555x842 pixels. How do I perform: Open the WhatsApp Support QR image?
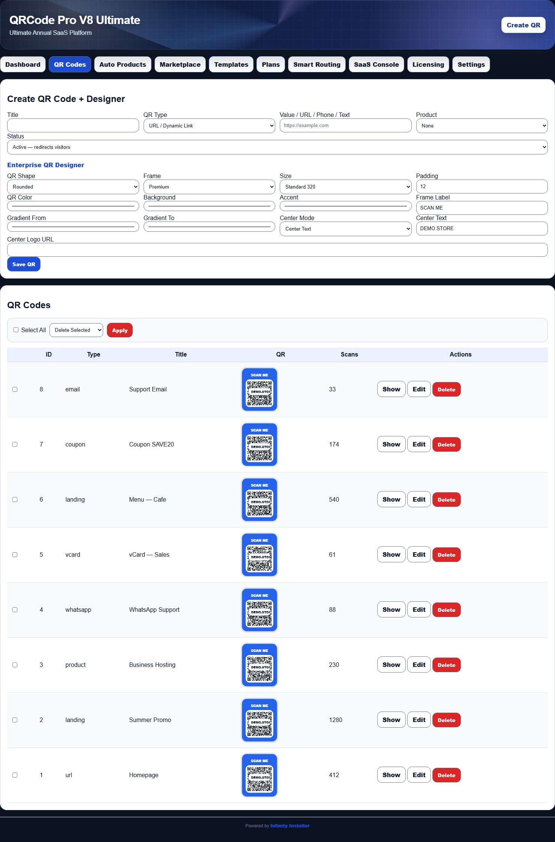(x=259, y=610)
